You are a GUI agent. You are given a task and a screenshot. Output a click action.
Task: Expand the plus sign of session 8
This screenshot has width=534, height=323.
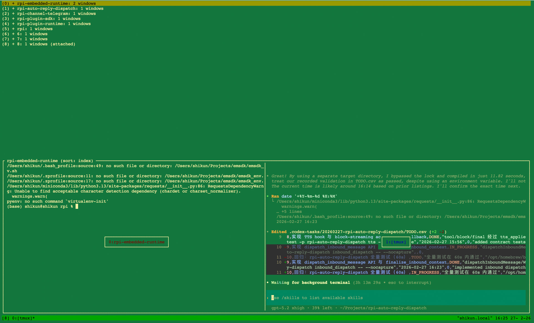pyautogui.click(x=13, y=44)
